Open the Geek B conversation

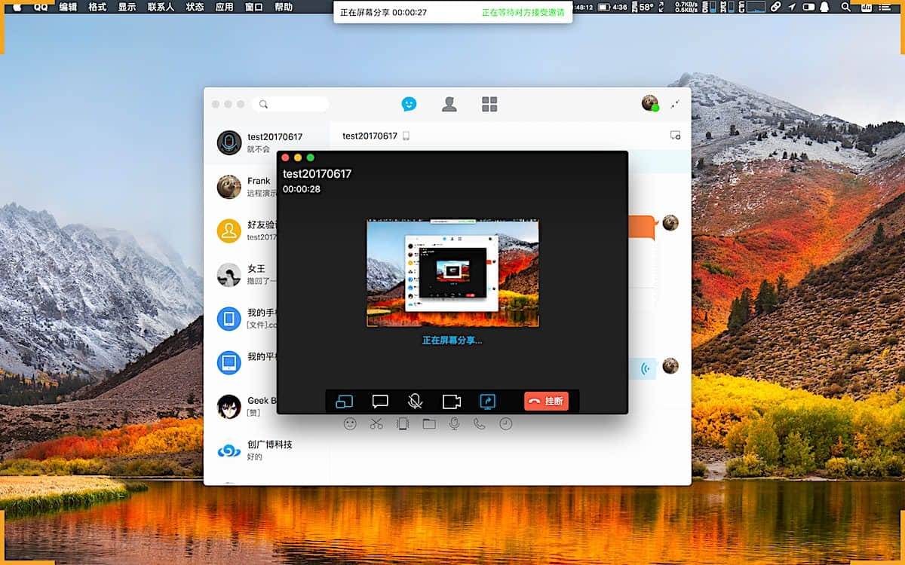click(241, 406)
